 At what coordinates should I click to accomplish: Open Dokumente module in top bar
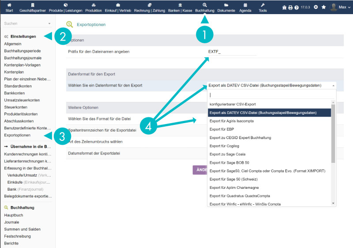point(226,8)
